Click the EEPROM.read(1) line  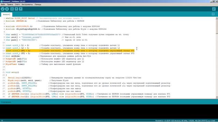pos(89,94)
